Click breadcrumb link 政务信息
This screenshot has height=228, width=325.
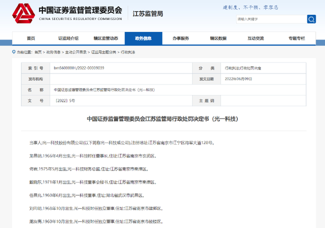(x=53, y=52)
